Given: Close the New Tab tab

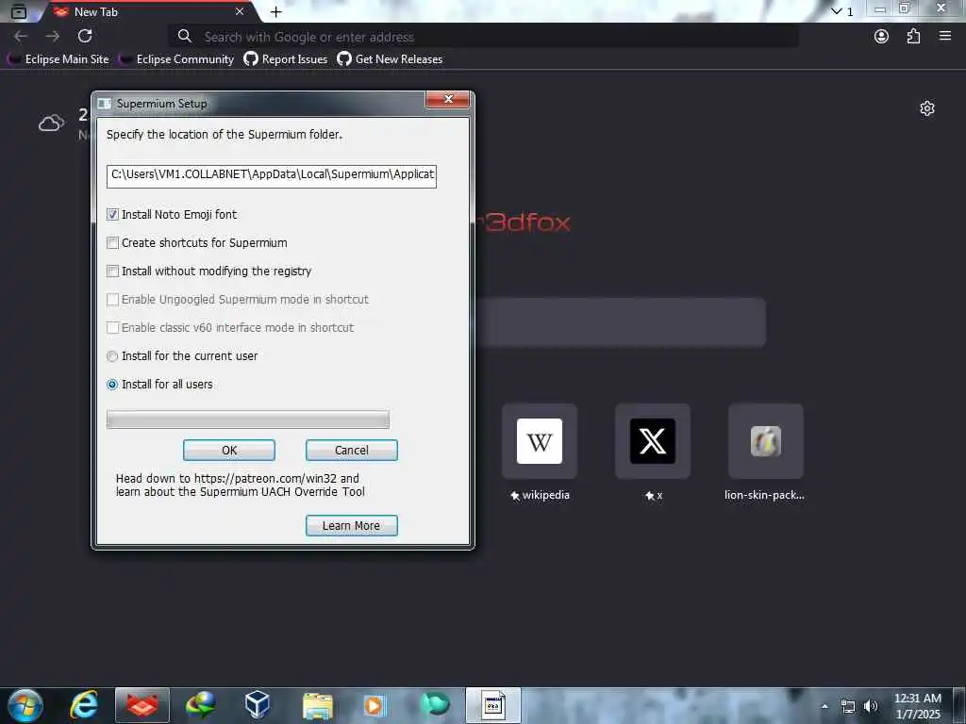Looking at the screenshot, I should click(x=240, y=11).
